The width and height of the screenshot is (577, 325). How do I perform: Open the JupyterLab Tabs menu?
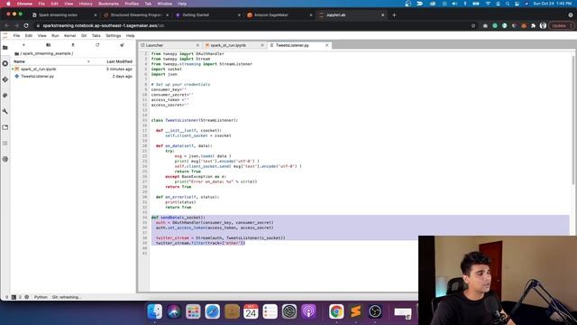96,36
